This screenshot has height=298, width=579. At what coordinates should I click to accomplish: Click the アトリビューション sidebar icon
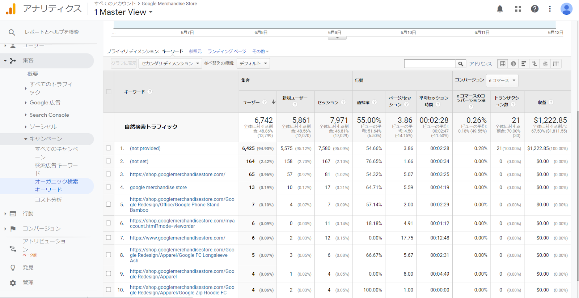click(13, 249)
